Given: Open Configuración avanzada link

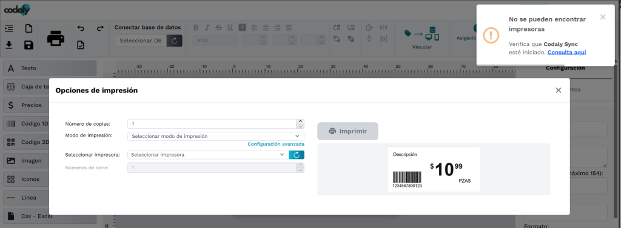Looking at the screenshot, I should click(276, 144).
